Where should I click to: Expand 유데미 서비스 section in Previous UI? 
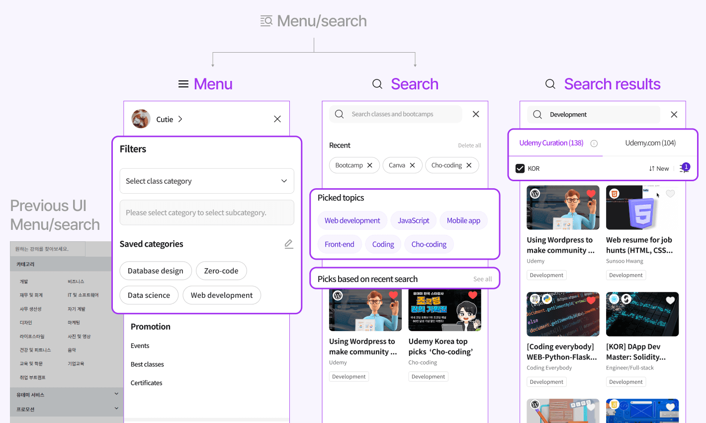(116, 394)
